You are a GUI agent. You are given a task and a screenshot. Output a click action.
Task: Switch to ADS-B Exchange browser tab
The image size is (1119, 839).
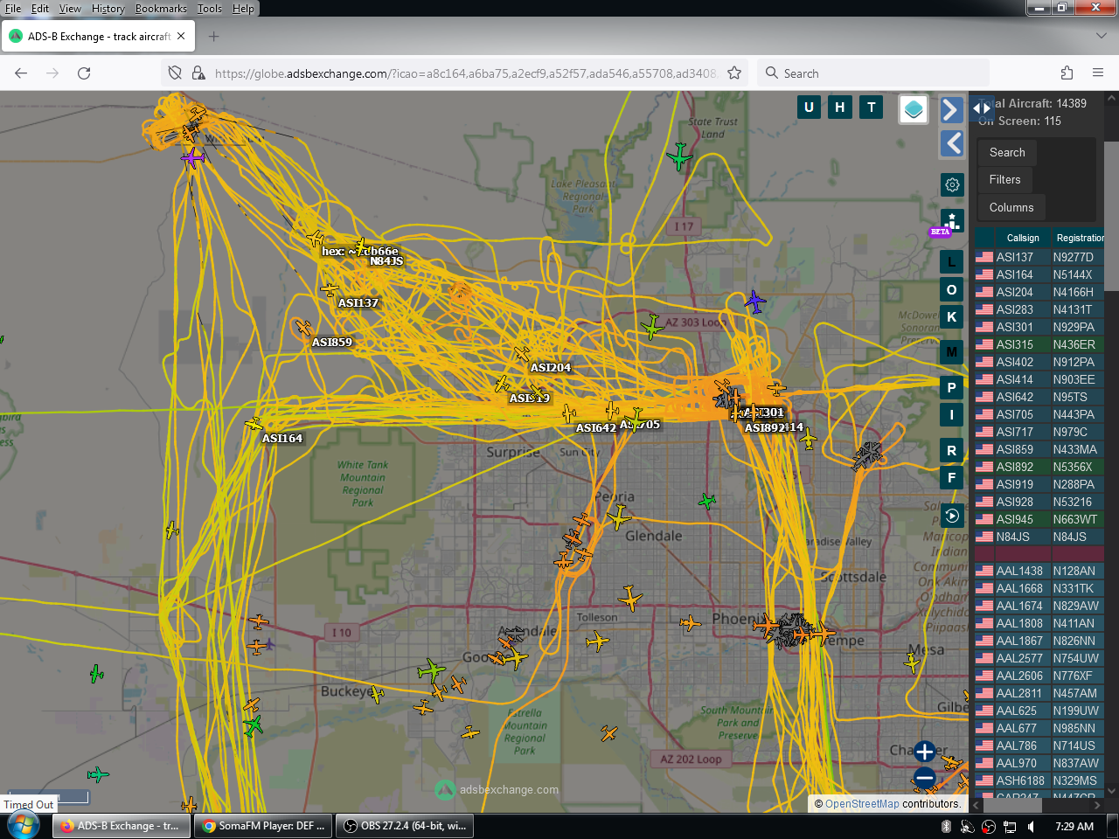point(98,37)
